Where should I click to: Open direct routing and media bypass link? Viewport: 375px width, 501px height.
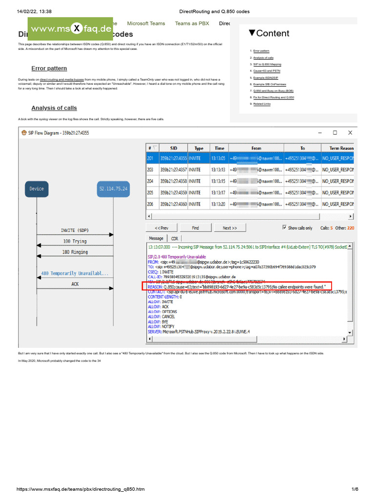coord(62,80)
